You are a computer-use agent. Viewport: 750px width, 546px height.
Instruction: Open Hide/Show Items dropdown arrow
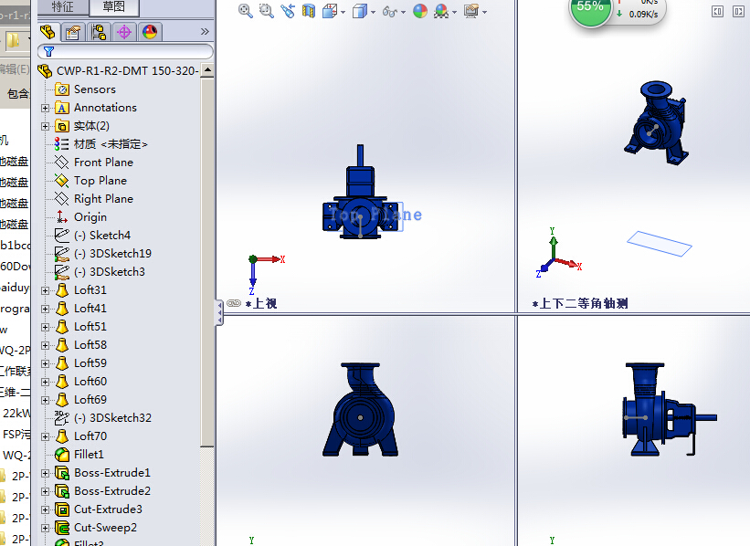pos(403,13)
